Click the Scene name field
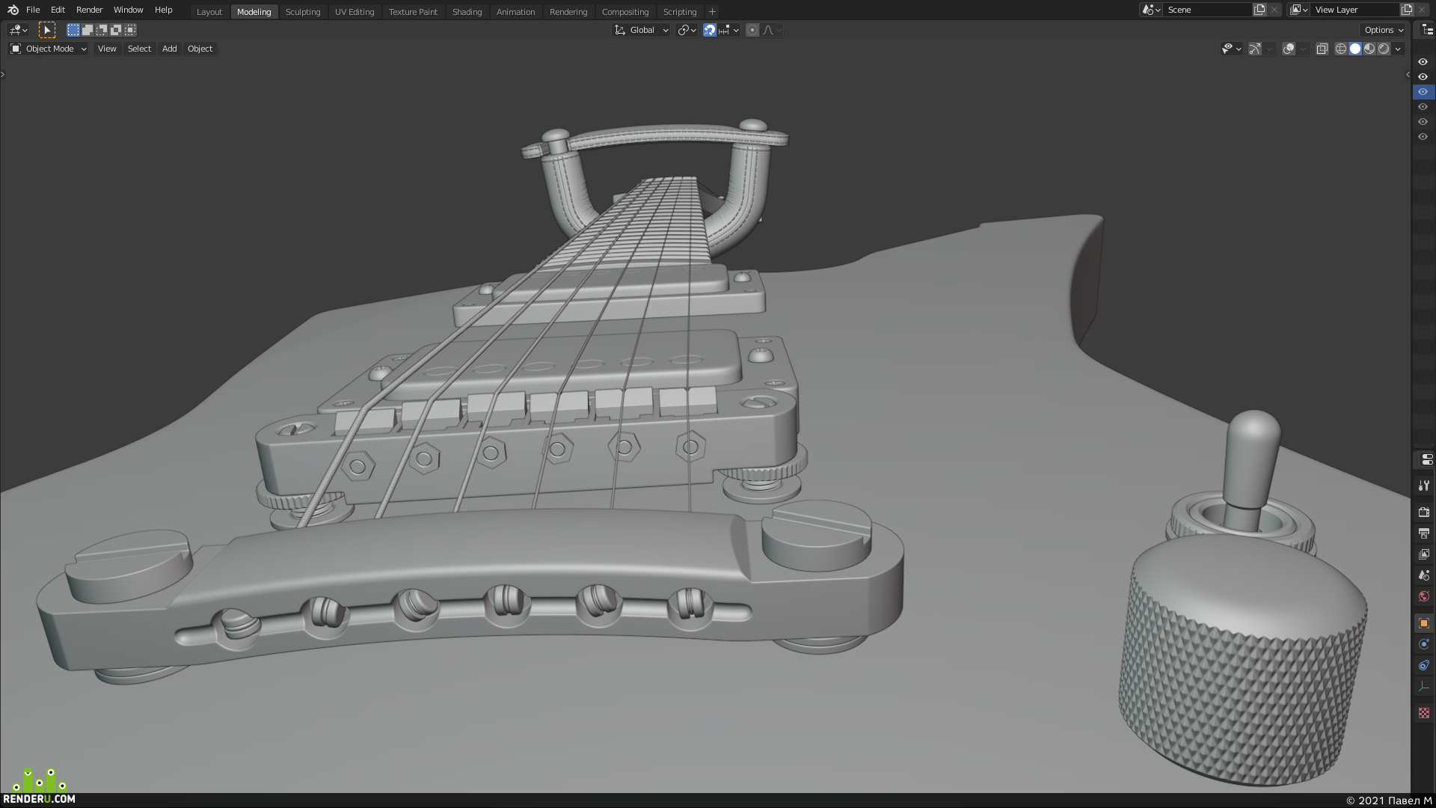Image resolution: width=1436 pixels, height=808 pixels. [1207, 10]
